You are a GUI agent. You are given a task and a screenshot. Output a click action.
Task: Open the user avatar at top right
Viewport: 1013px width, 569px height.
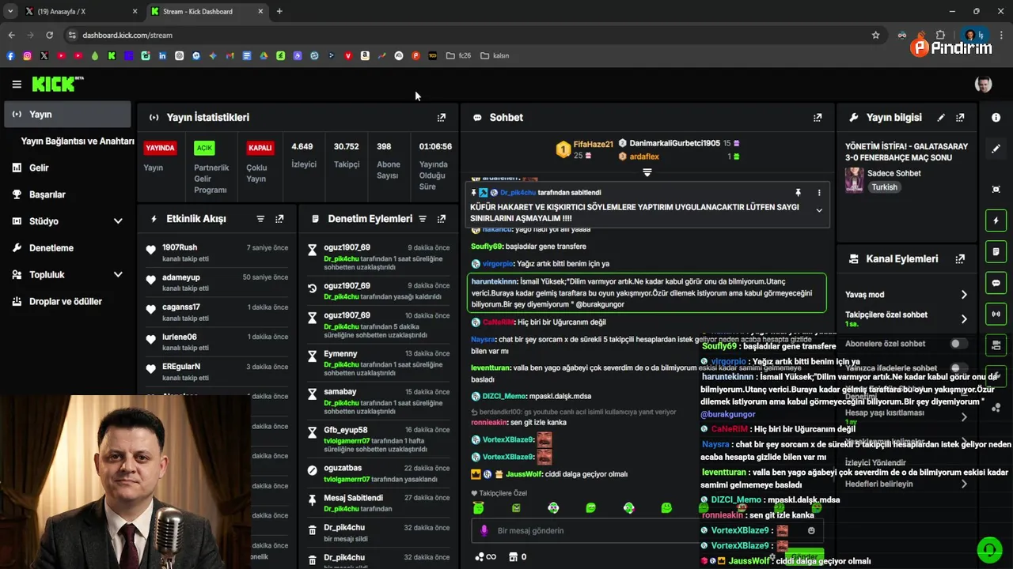(x=984, y=85)
